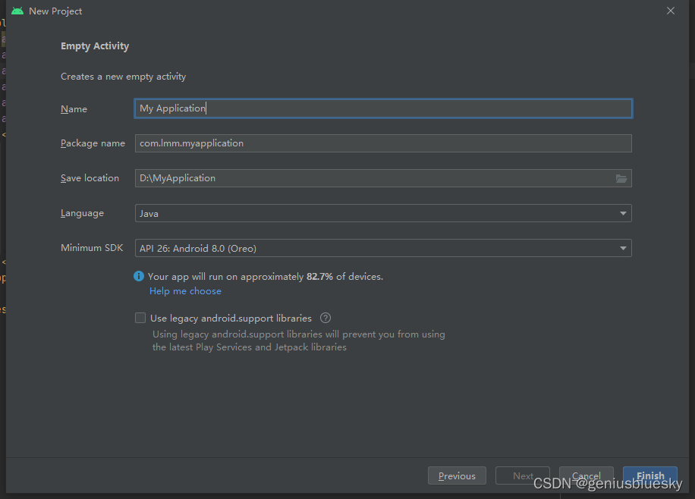The width and height of the screenshot is (695, 499).
Task: Click the Package name label
Action: [93, 143]
